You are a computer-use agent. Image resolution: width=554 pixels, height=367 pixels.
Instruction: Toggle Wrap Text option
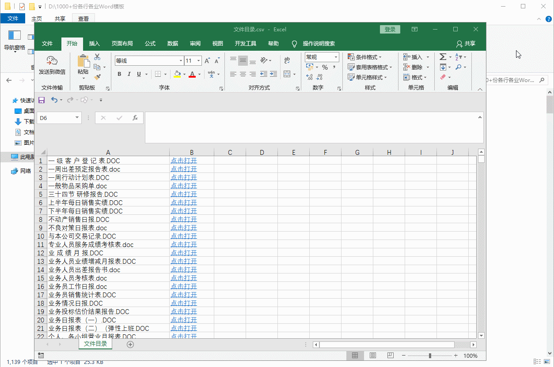point(287,60)
